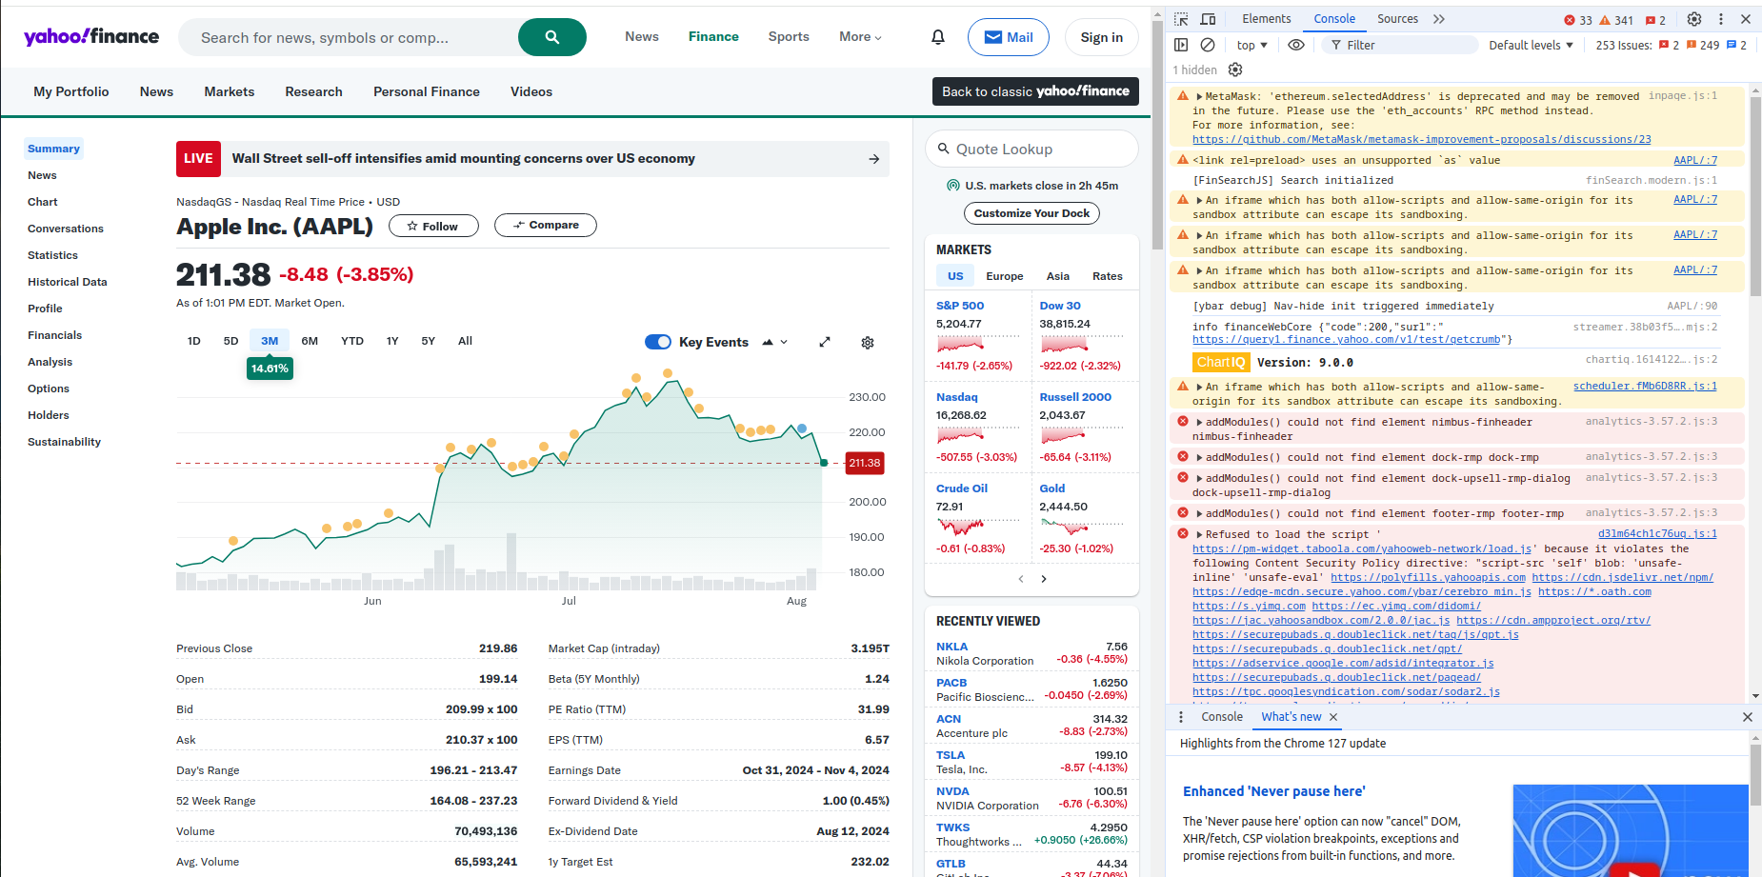This screenshot has width=1762, height=877.
Task: Click the Compare button
Action: [546, 226]
